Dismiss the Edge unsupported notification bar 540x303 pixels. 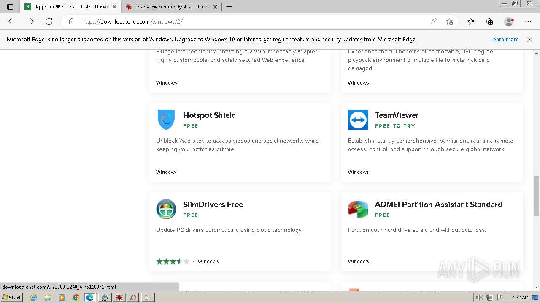click(x=530, y=40)
